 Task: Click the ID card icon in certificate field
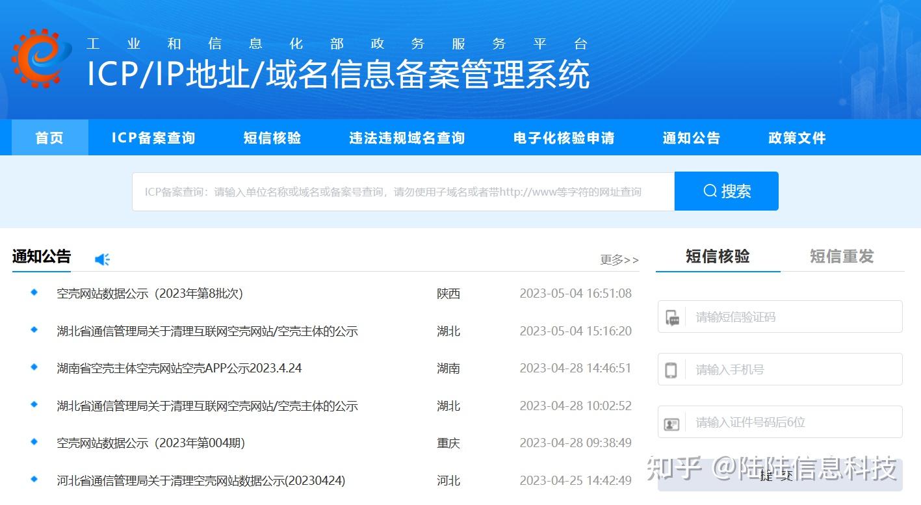pyautogui.click(x=671, y=423)
